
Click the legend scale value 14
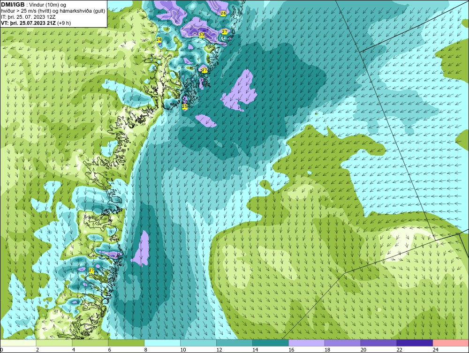(255, 350)
